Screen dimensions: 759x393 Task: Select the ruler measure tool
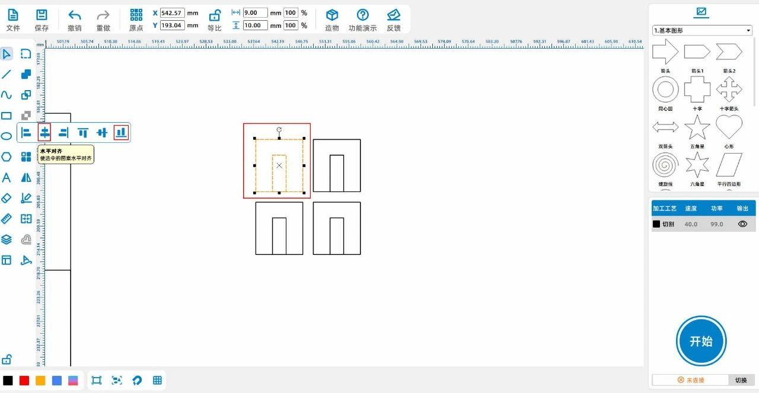click(x=7, y=219)
